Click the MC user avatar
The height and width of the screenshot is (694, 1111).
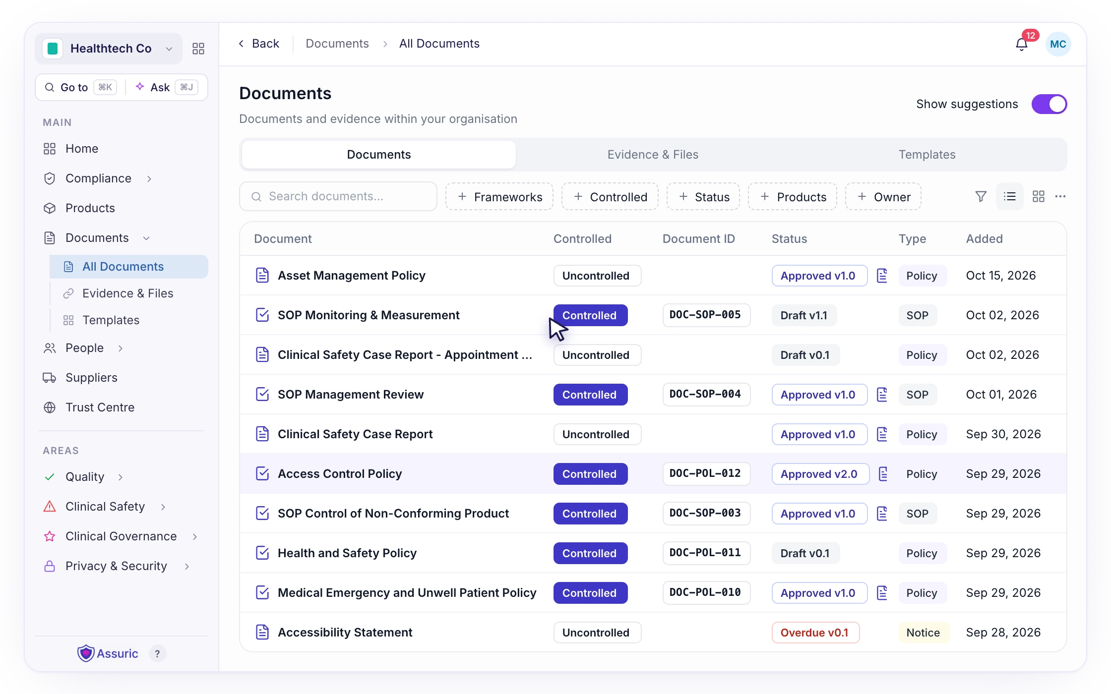[x=1058, y=44]
